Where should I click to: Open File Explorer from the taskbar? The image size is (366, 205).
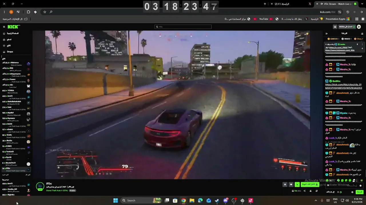(x=192, y=200)
